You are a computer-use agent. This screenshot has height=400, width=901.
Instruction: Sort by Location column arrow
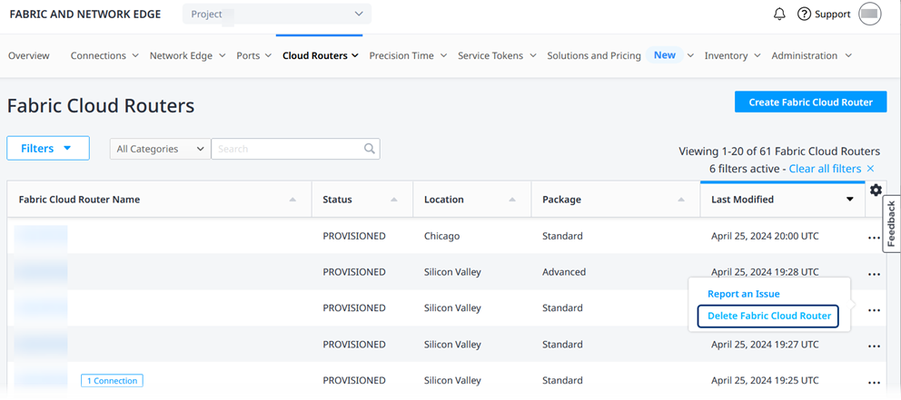(512, 200)
